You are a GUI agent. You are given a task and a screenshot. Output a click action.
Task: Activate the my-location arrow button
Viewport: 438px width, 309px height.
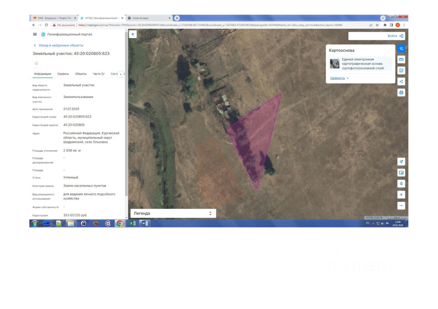pos(401,161)
